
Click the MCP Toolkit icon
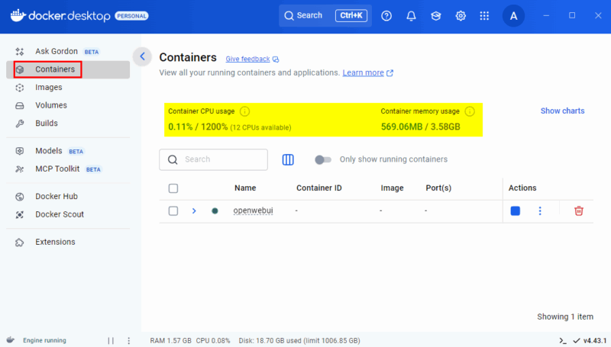click(20, 169)
